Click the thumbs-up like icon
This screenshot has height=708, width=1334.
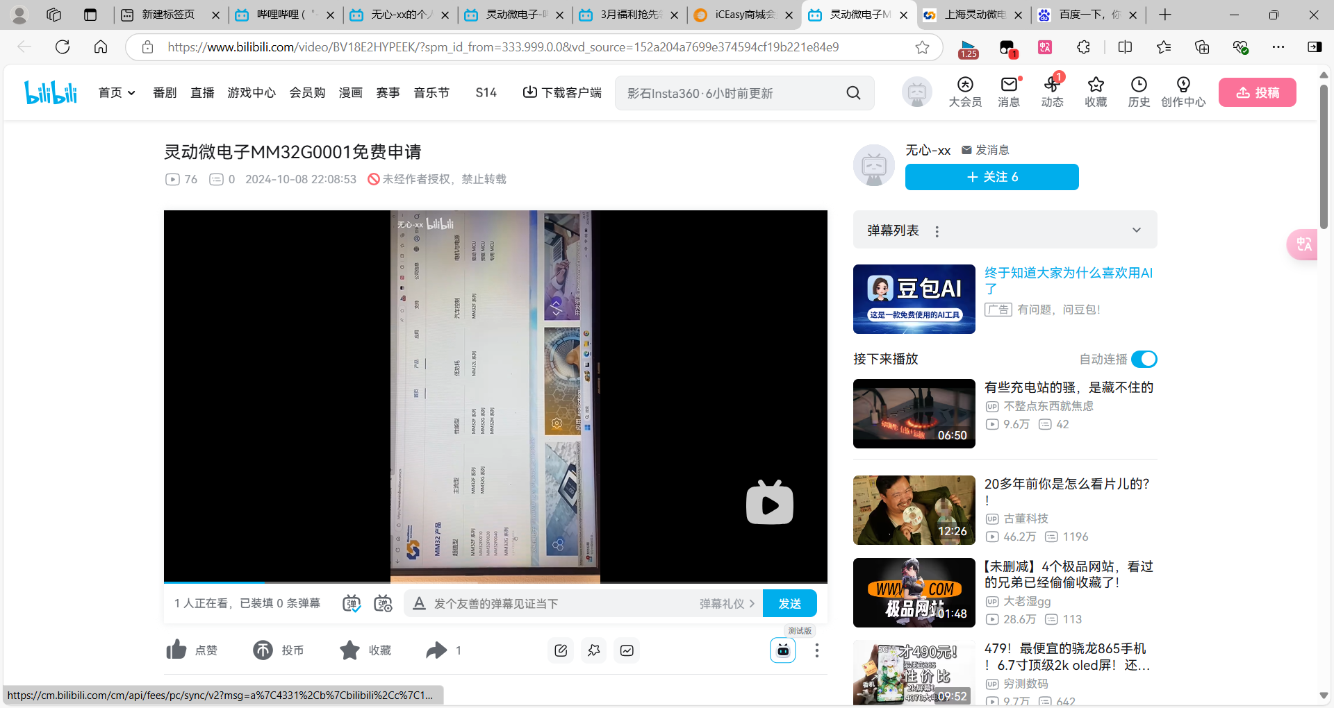point(176,650)
